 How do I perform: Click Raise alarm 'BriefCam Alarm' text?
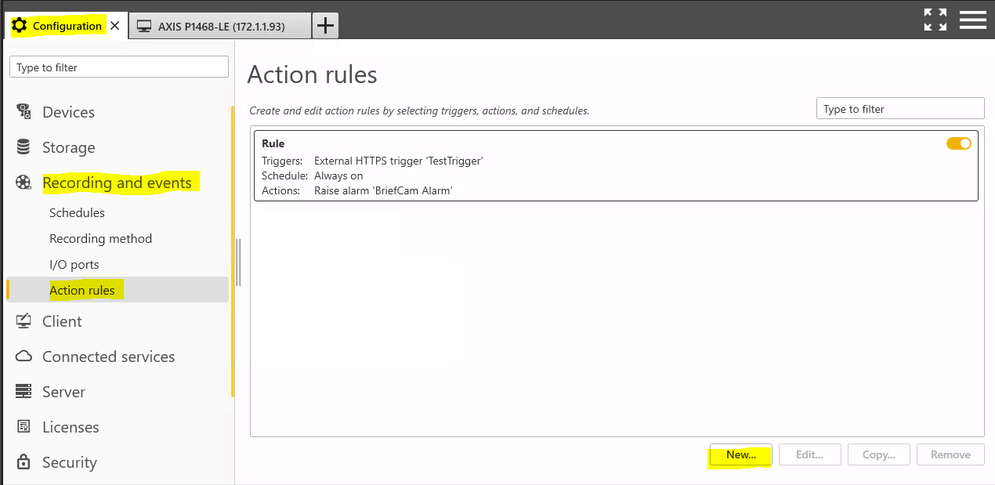pos(384,190)
